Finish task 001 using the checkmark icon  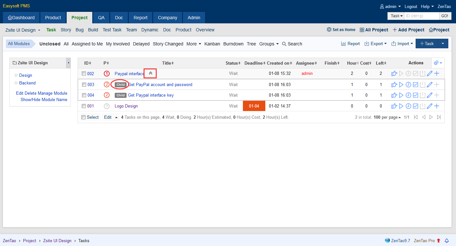415,106
